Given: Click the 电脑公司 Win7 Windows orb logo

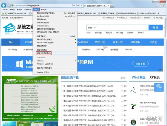Looking at the screenshot, I should click(x=133, y=122).
